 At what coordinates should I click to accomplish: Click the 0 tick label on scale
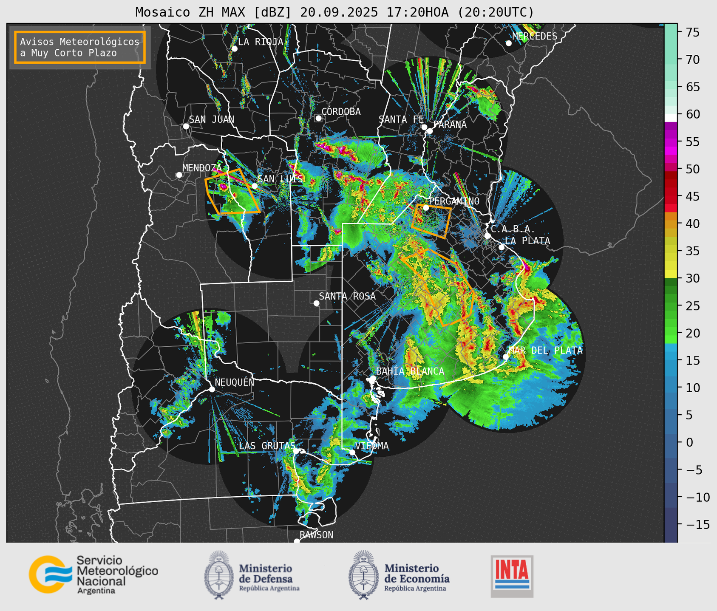(x=689, y=442)
